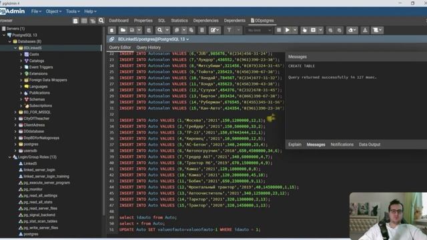This screenshot has width=427, height=240.
Task: Switch to the Properties tab
Action: click(143, 21)
